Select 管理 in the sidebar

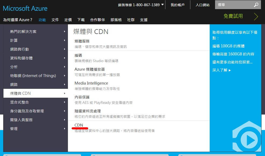[14, 128]
